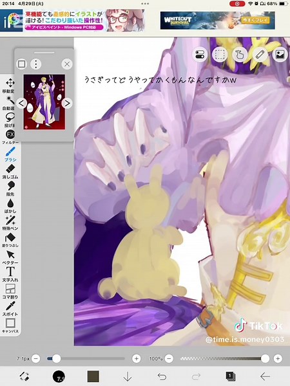
Task: Decrease the brush thickness with minus button
Action: (x=35, y=359)
